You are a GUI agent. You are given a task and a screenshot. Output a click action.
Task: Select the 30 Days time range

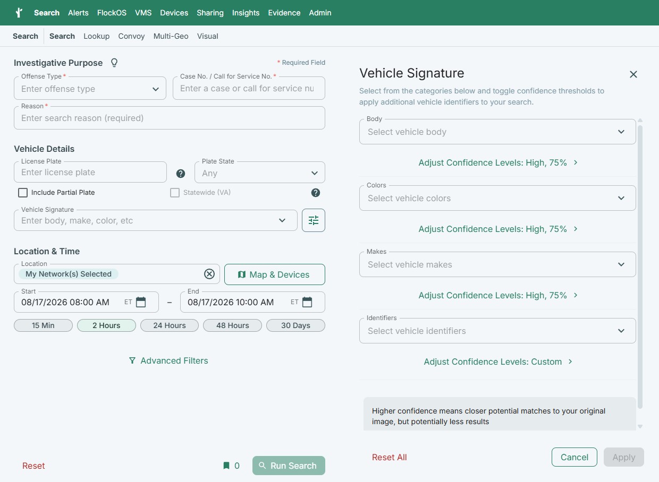coord(295,325)
